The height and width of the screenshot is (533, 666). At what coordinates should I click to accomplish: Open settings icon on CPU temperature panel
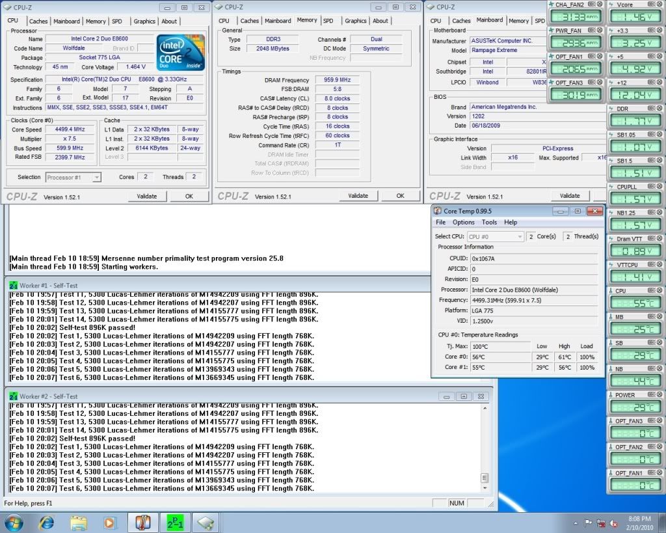click(x=651, y=290)
